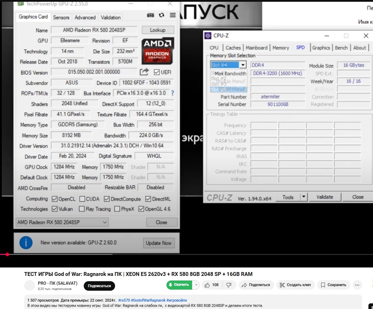Click the grey buffered part of the video progress bar
This screenshot has width=373, height=309.
61,254
